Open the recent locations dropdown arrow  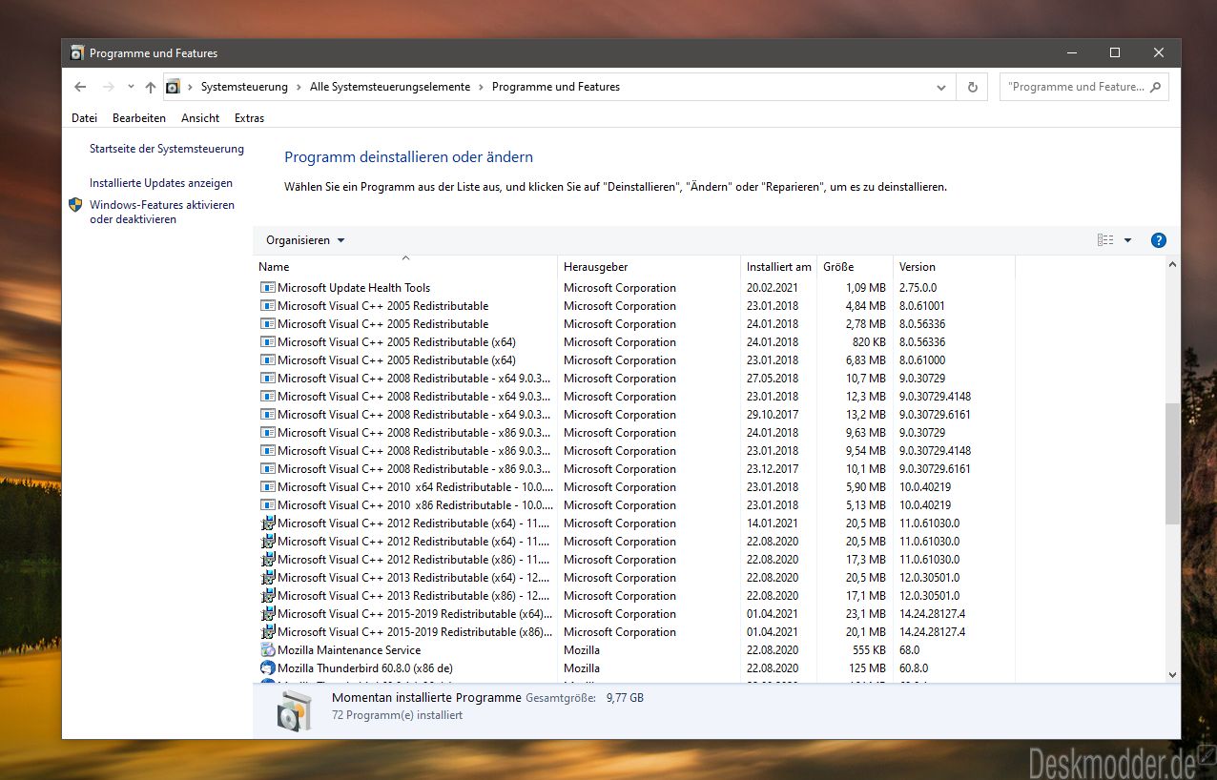[x=131, y=87]
